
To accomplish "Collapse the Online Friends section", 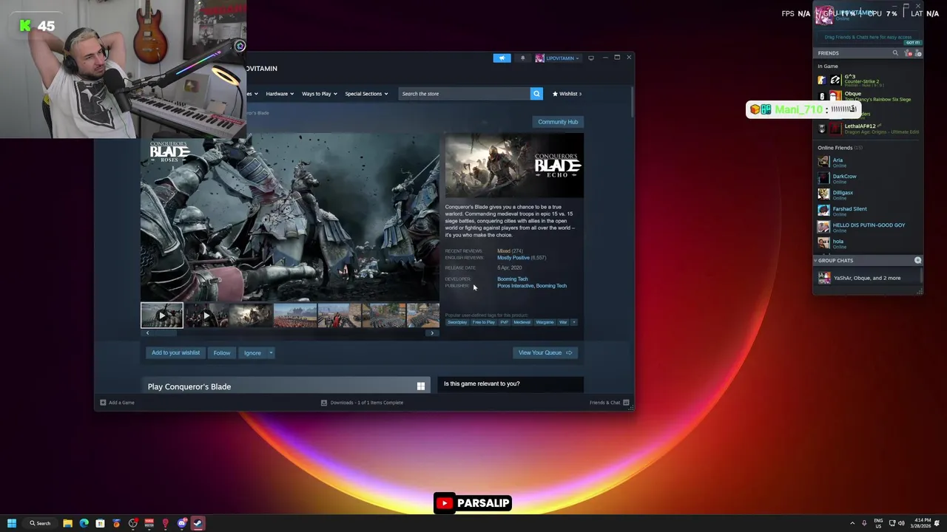I will (840, 148).
